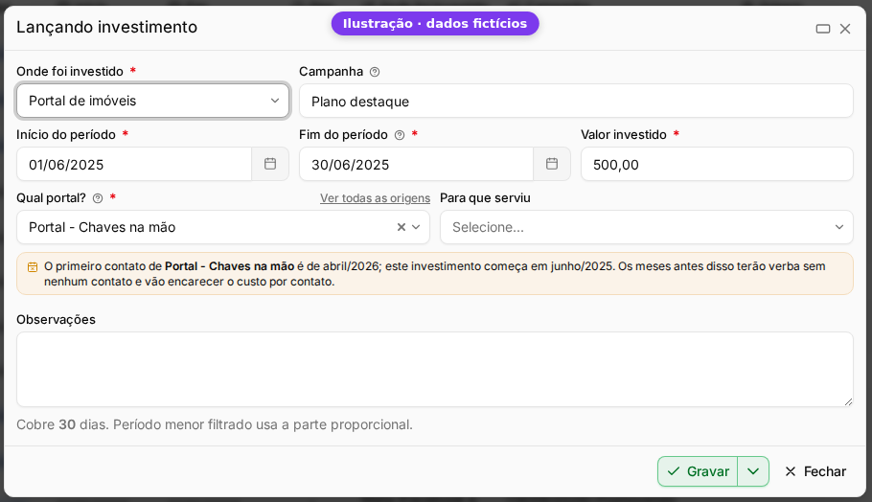This screenshot has width=872, height=502.
Task: Open calendar picker for Fim do período
Action: [x=552, y=164]
